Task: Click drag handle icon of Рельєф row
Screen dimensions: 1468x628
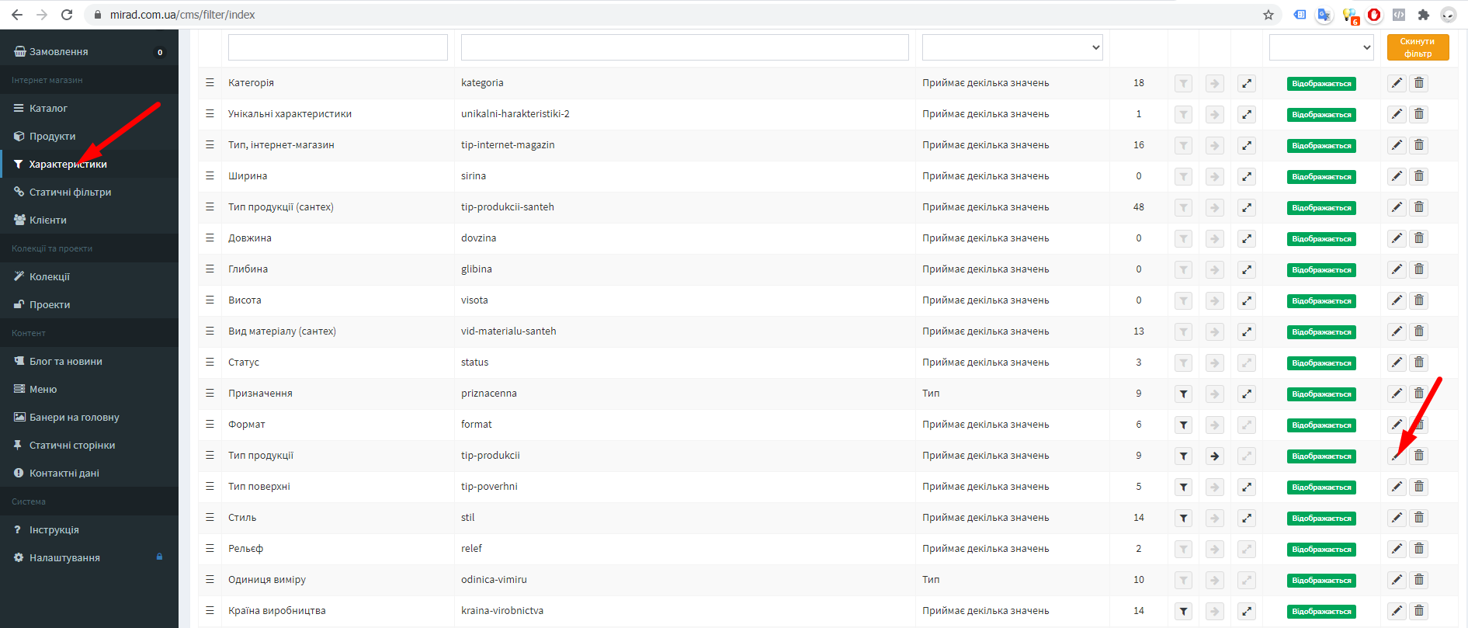Action: click(210, 548)
